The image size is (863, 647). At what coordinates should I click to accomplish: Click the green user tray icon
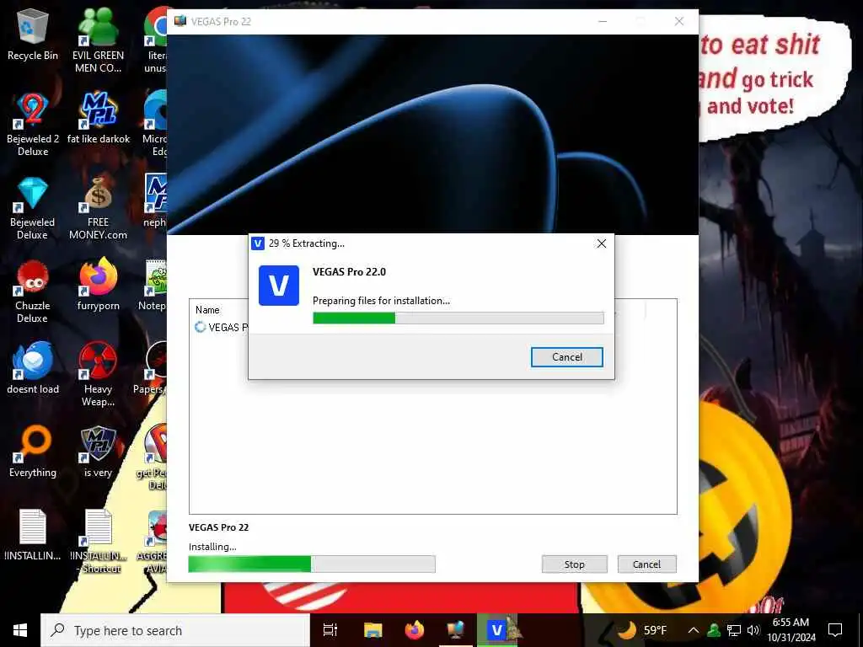pos(714,630)
